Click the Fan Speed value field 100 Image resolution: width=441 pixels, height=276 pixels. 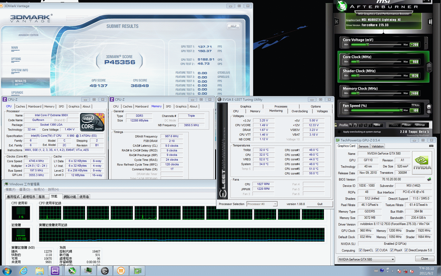pyautogui.click(x=415, y=110)
